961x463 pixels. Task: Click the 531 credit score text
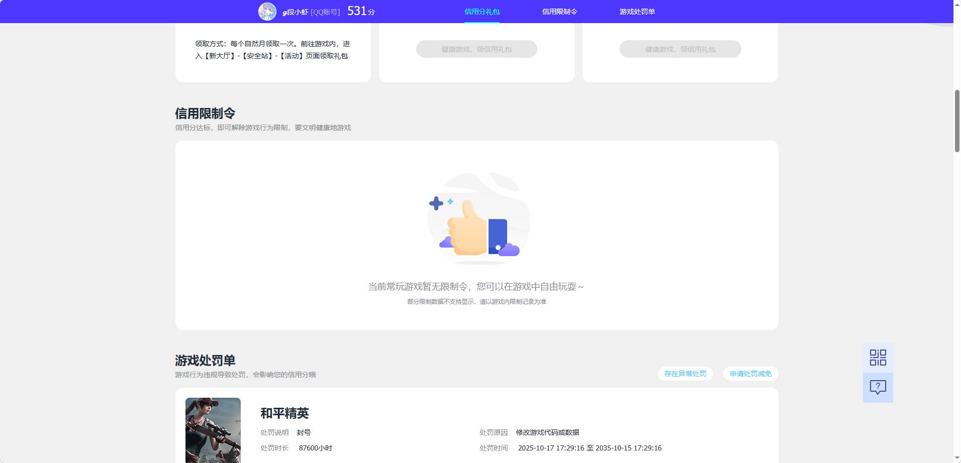point(361,11)
